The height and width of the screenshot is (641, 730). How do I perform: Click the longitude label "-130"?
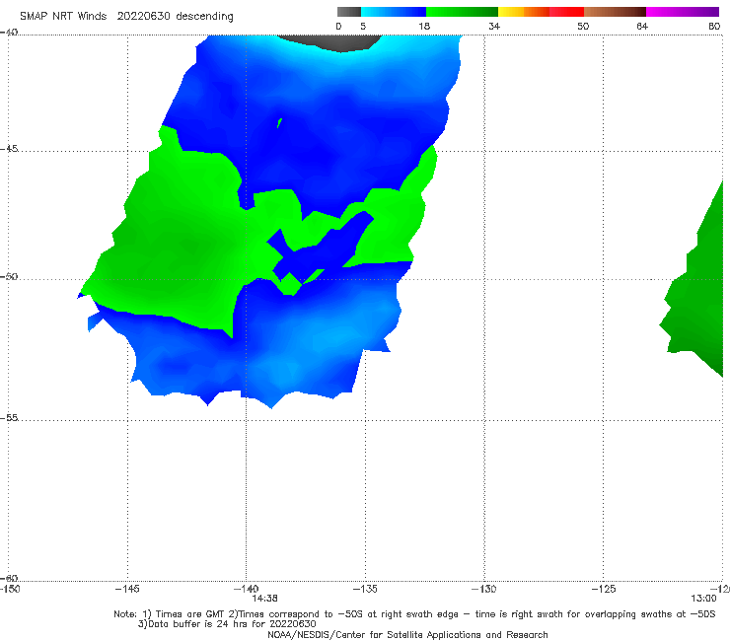tap(483, 589)
